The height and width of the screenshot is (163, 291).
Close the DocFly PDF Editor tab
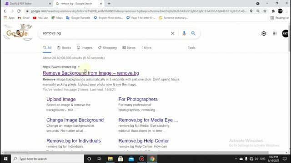point(50,4)
